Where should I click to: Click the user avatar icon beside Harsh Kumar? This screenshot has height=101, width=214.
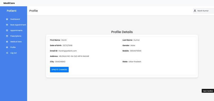[x=195, y=11]
